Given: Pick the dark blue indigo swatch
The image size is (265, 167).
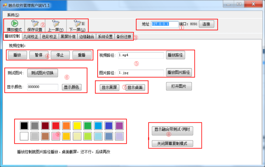Looking at the screenshot, I should [x=109, y=125].
